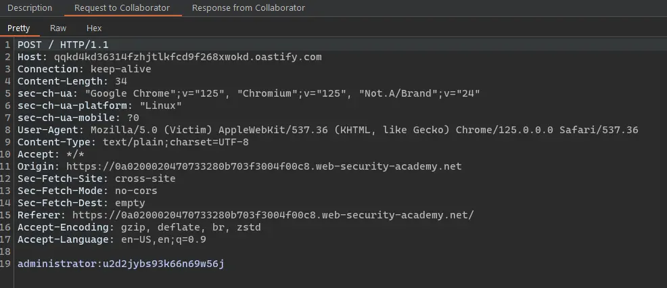
Task: Show the Hex view tab
Action: [x=94, y=28]
